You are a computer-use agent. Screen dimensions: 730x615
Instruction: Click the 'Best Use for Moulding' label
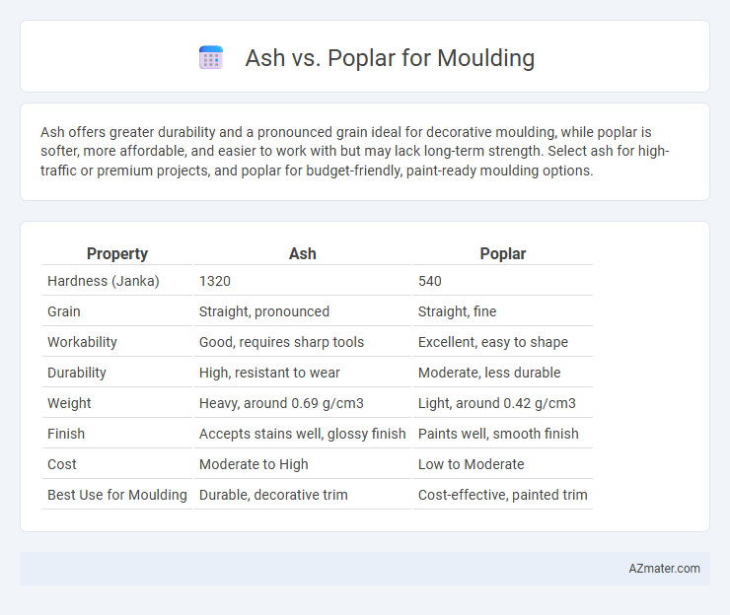point(117,495)
